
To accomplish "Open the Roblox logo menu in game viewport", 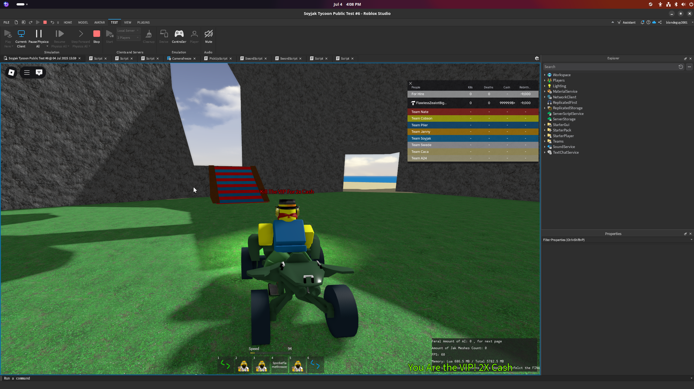I will [x=11, y=72].
